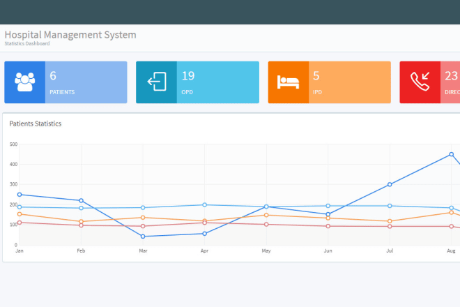Click the IPD bed icon

tap(288, 82)
